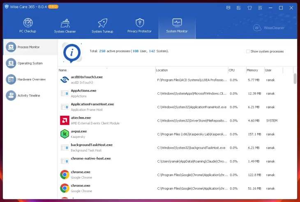Select AppActions.exe process name

click(83, 91)
